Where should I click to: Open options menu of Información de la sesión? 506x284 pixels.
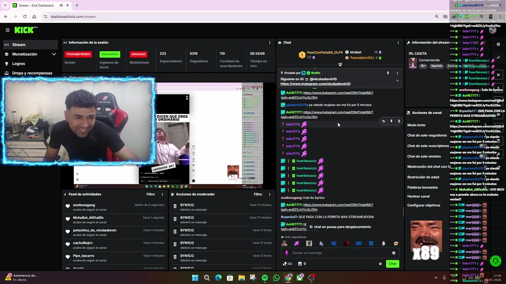click(270, 43)
